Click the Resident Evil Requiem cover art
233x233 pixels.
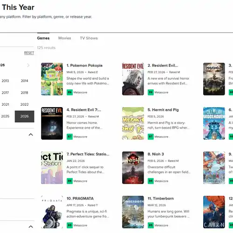coord(133,79)
